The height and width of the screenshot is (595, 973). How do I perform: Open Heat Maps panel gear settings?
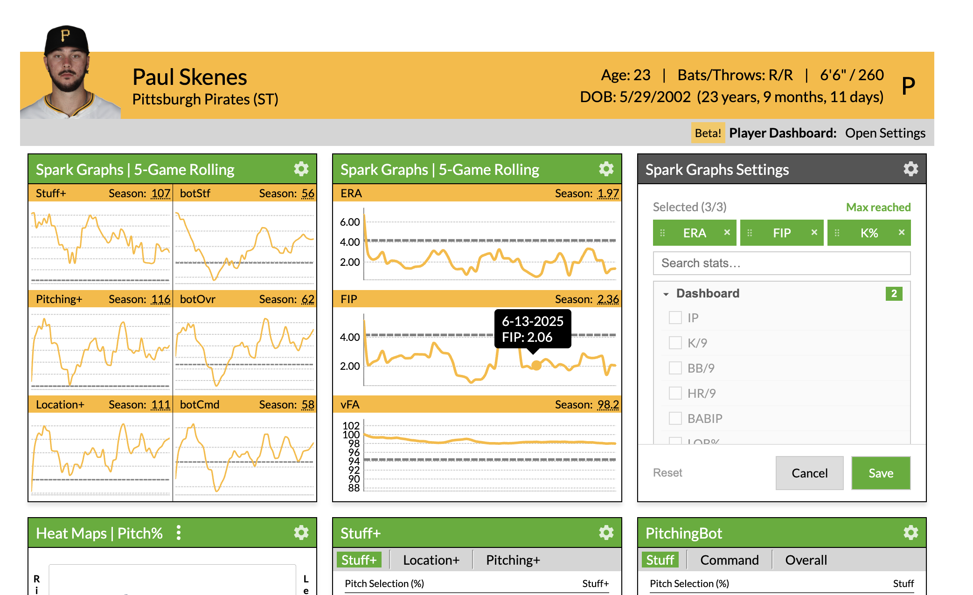point(301,533)
